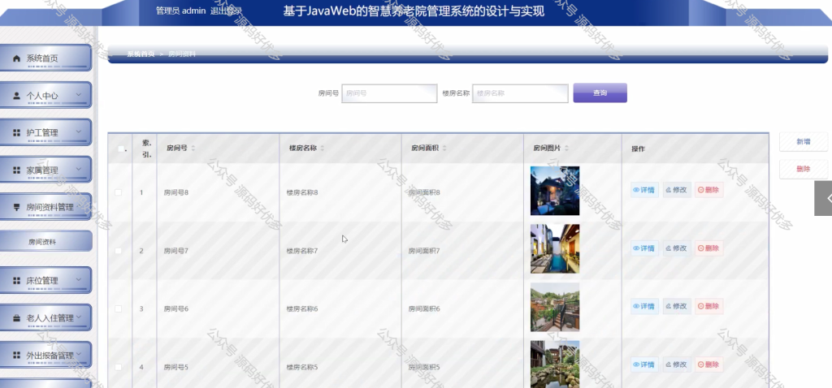Expand the 家属管理 sidebar menu

(46, 170)
